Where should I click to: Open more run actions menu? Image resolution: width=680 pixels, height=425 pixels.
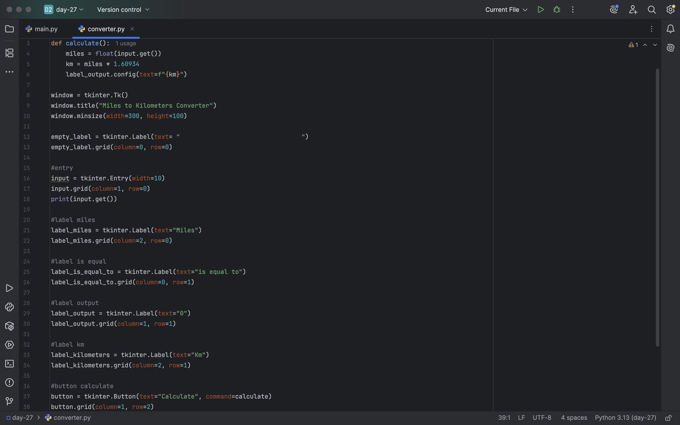573,10
